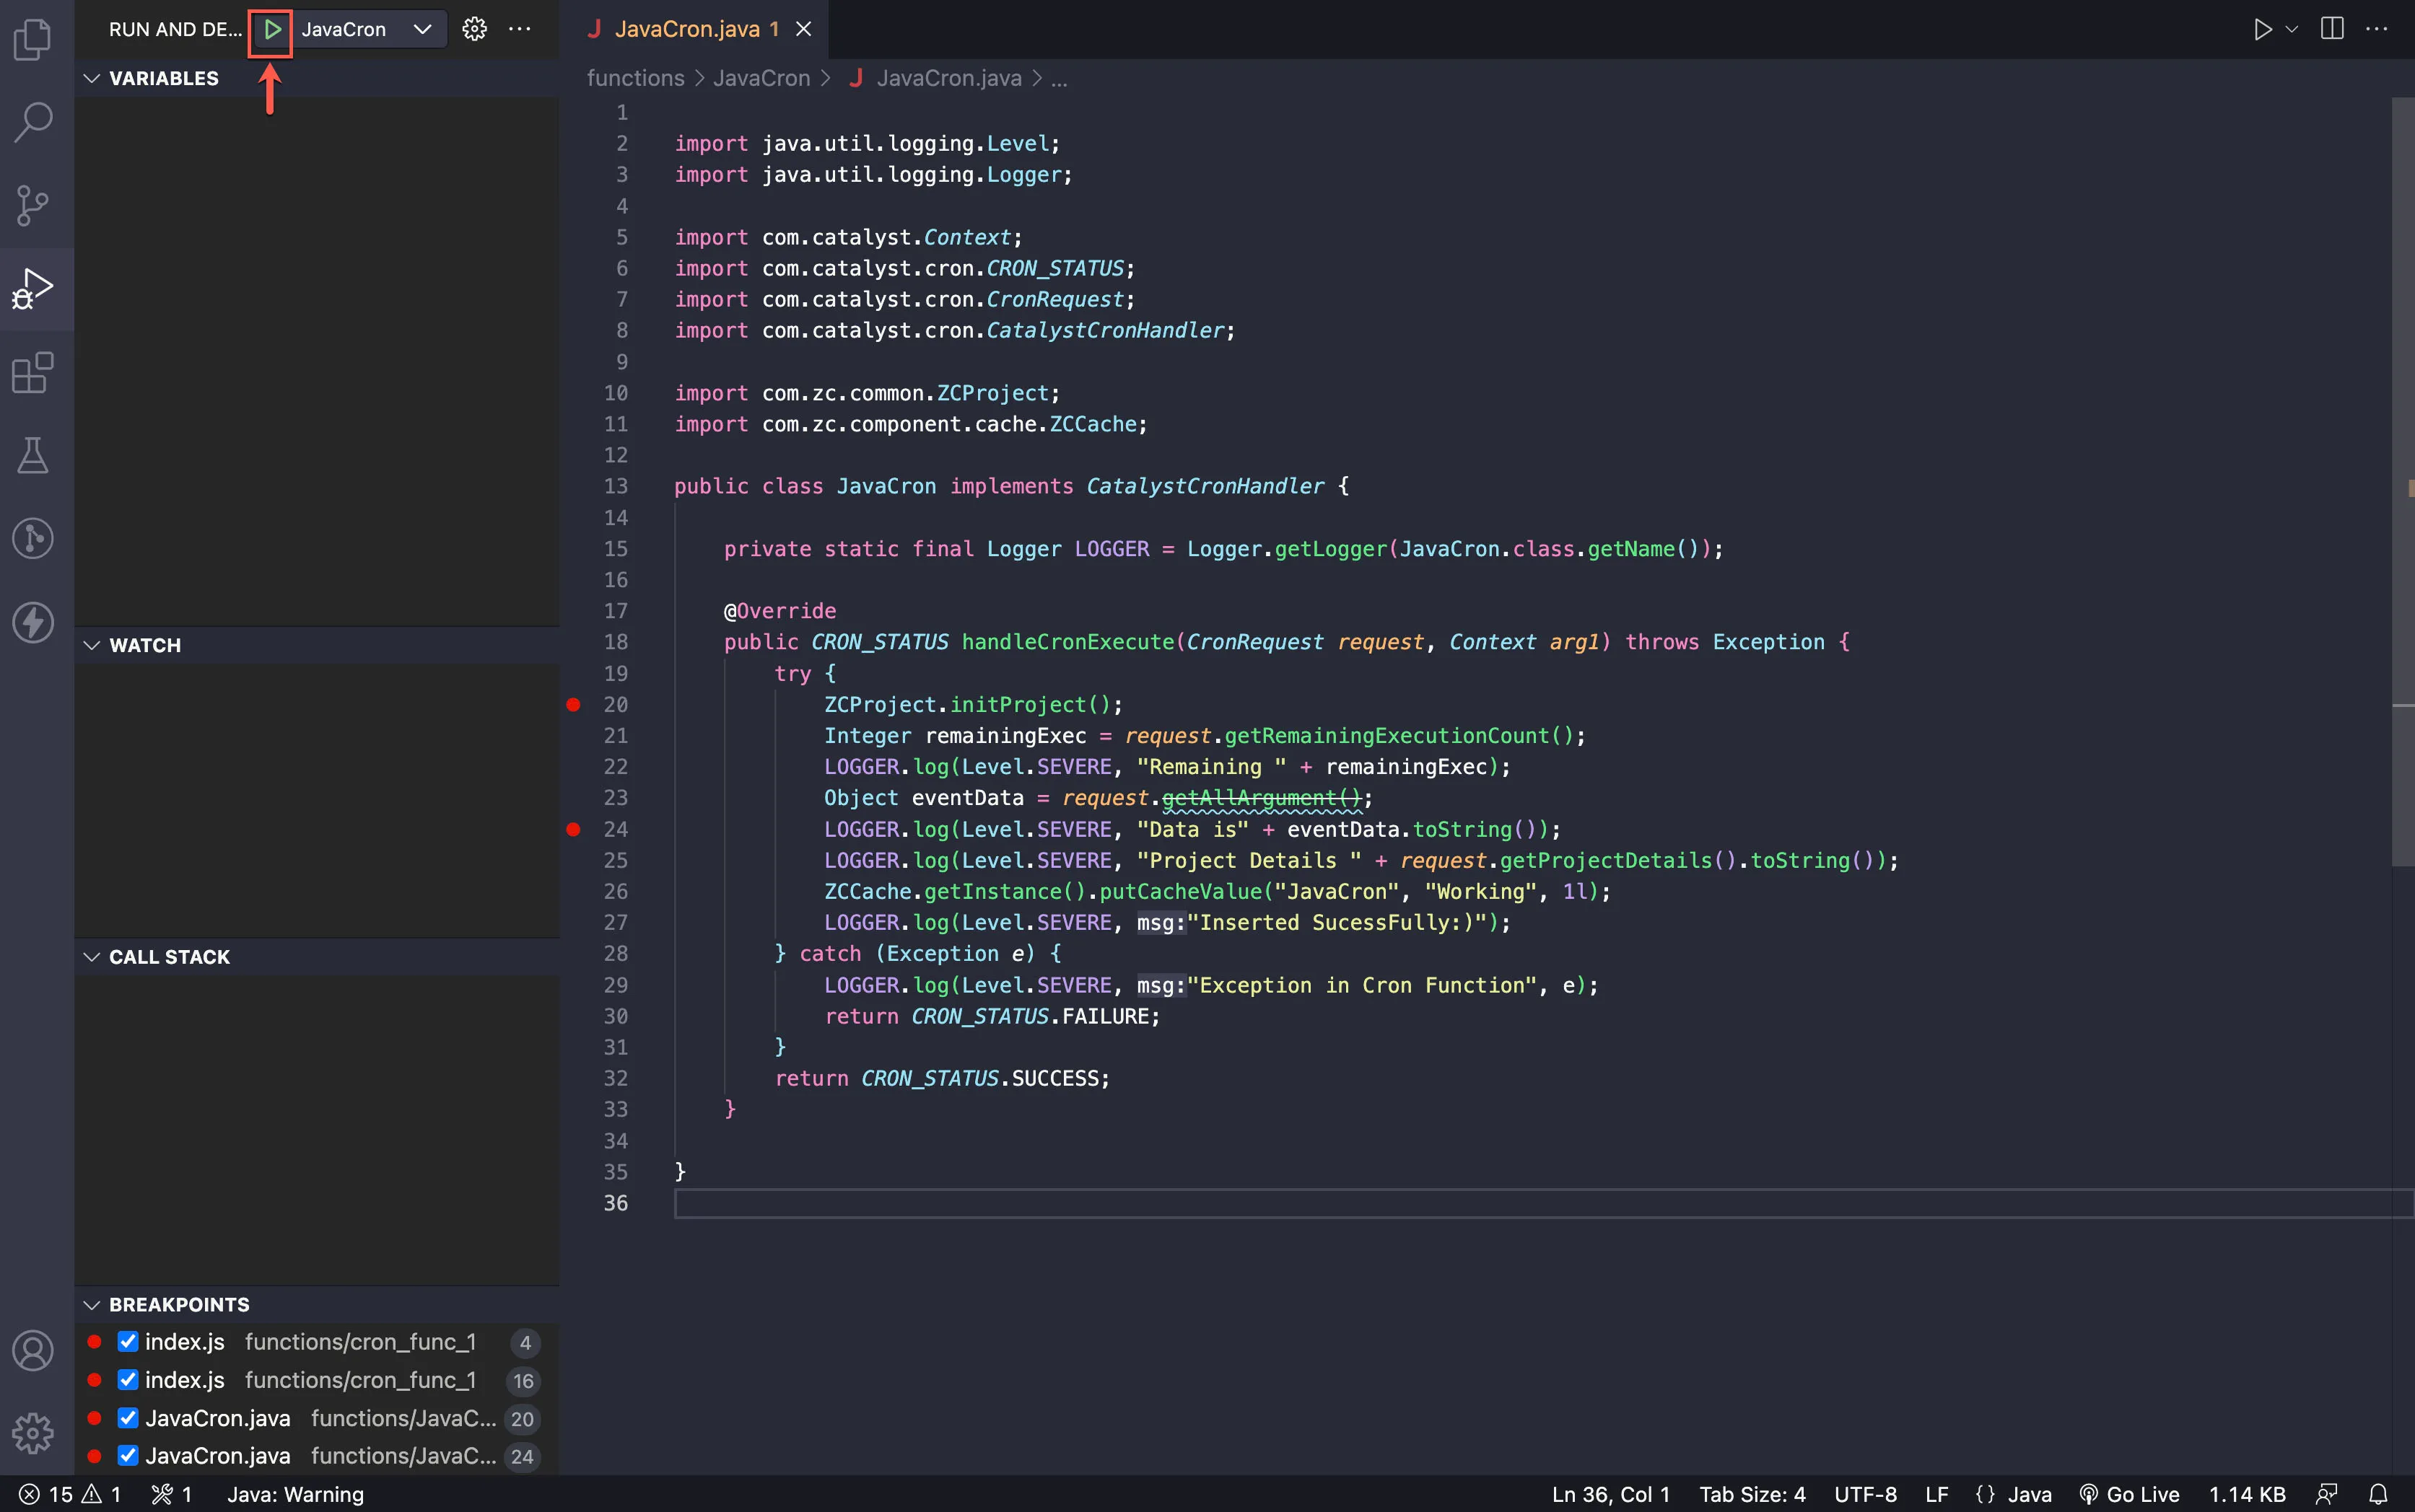Image resolution: width=2415 pixels, height=1512 pixels.
Task: Click 'functions' breadcrumb segment
Action: pyautogui.click(x=635, y=78)
